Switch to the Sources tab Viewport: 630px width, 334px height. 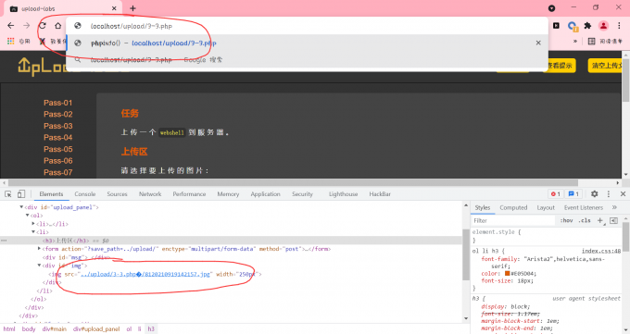click(x=117, y=194)
